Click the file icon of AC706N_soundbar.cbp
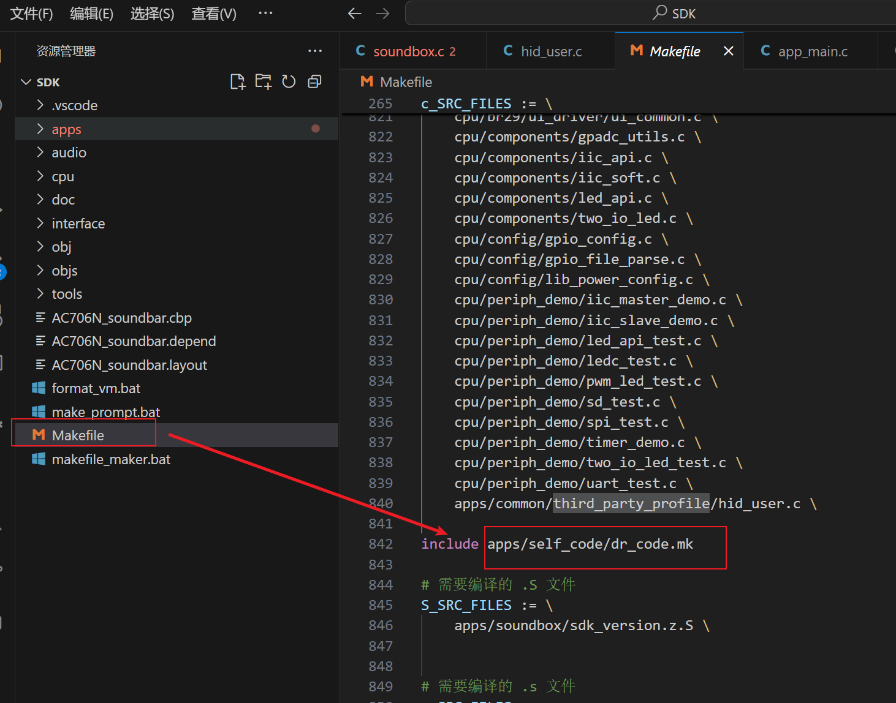This screenshot has height=703, width=896. 40,317
